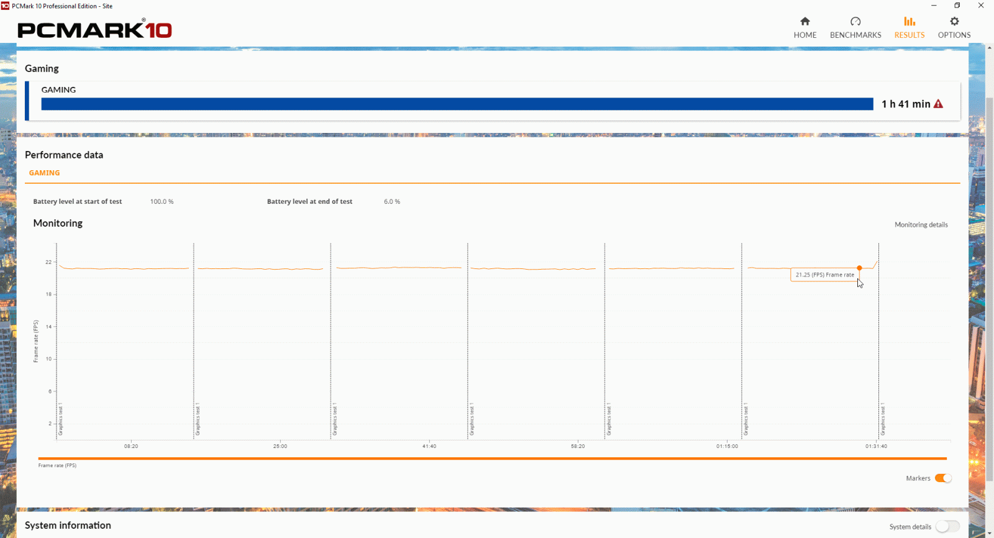
Task: Click the Gaming section heading
Action: (x=42, y=68)
